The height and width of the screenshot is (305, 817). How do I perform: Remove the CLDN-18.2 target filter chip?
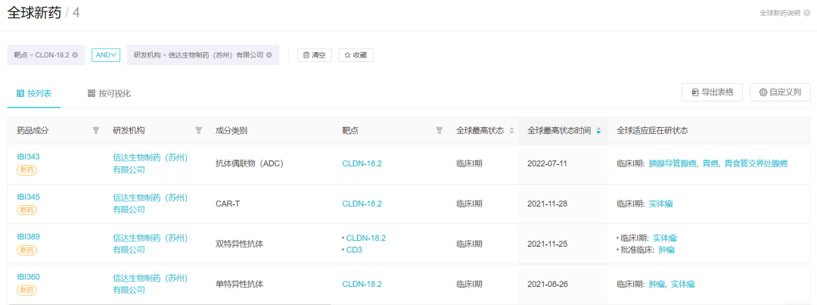point(75,55)
